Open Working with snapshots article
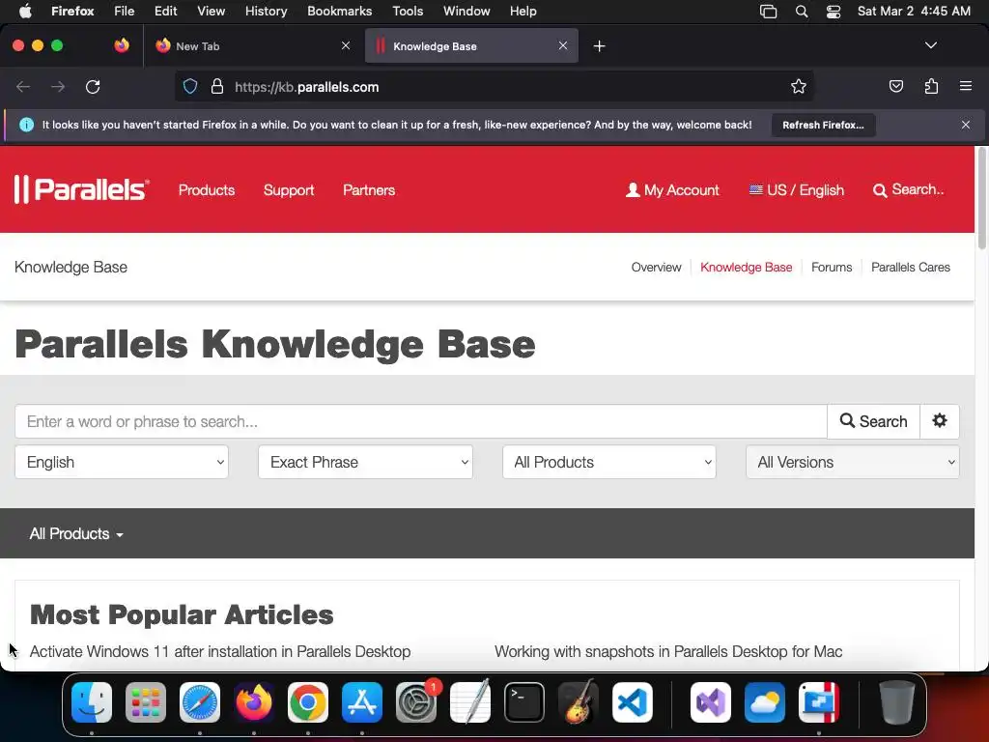 668,651
